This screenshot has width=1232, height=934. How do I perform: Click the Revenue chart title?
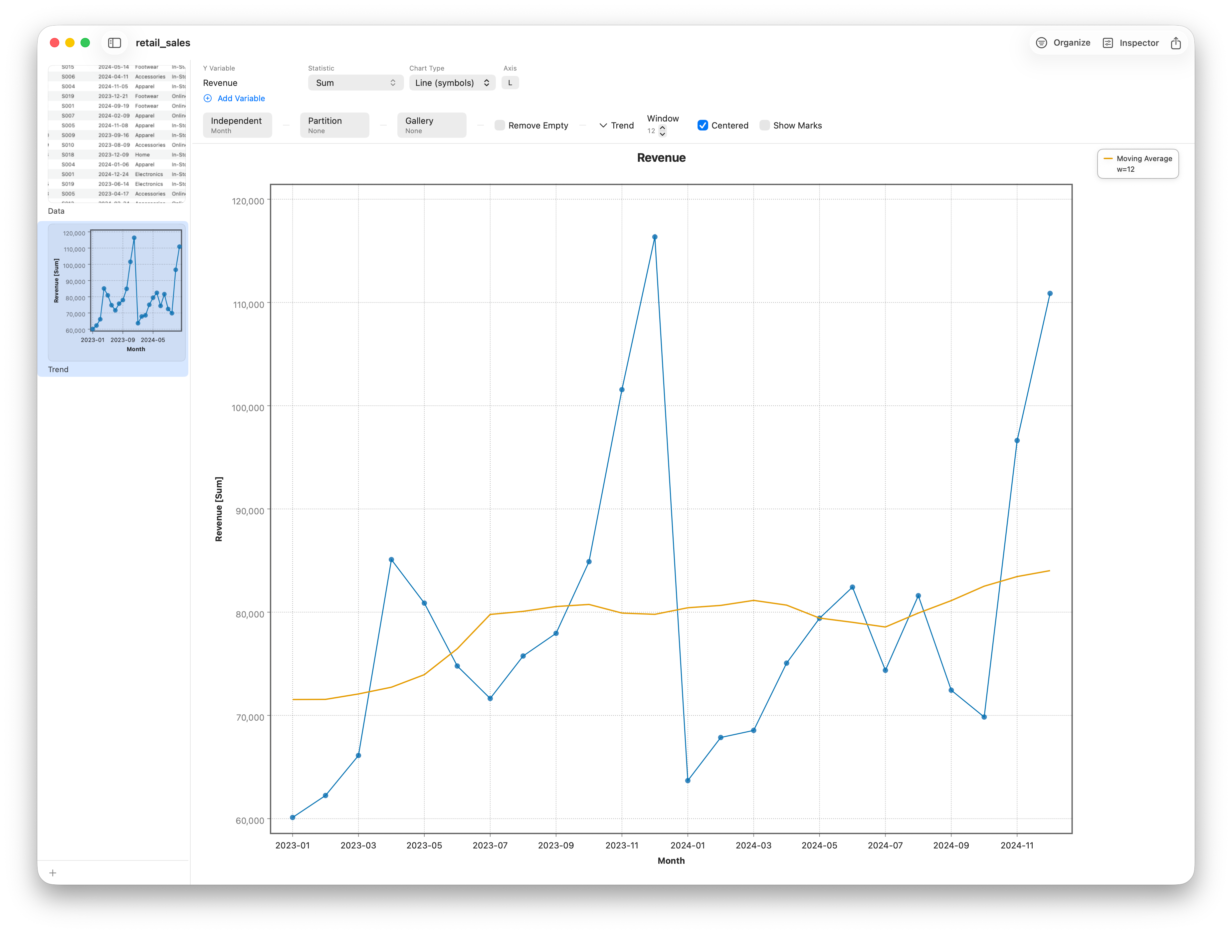pyautogui.click(x=661, y=158)
